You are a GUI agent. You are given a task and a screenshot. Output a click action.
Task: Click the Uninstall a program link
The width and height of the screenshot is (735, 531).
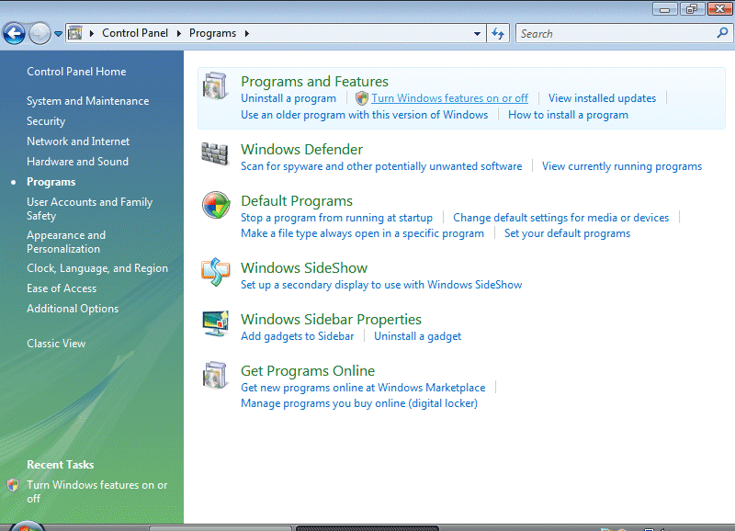coord(288,98)
